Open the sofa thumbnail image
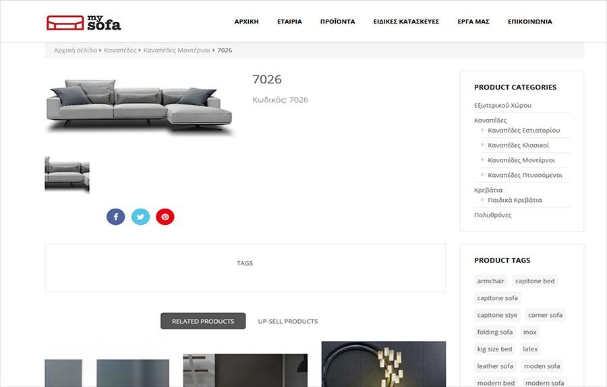607x387 pixels. 67,174
